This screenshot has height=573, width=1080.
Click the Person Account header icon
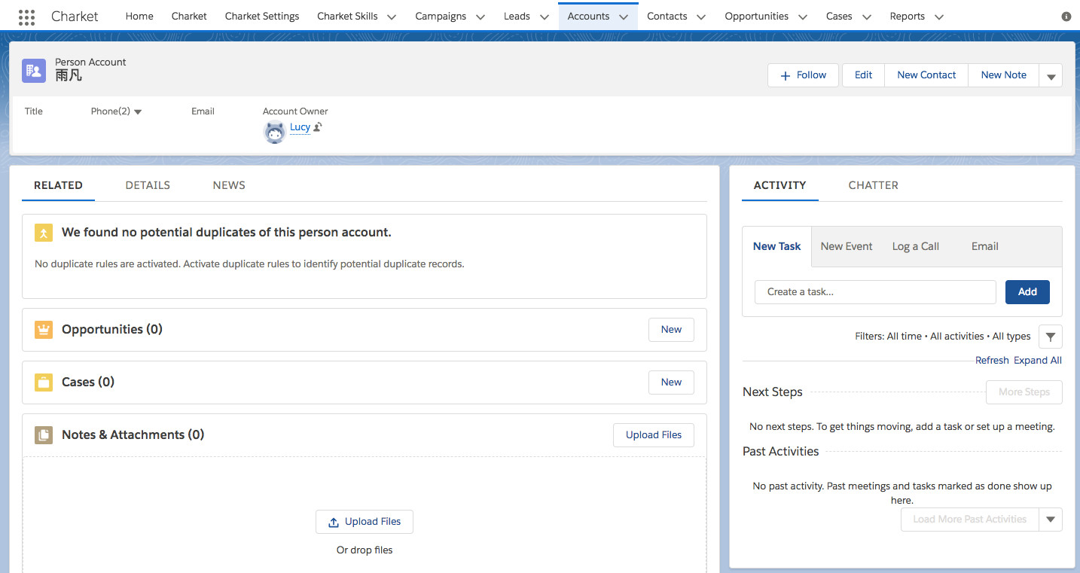point(34,70)
